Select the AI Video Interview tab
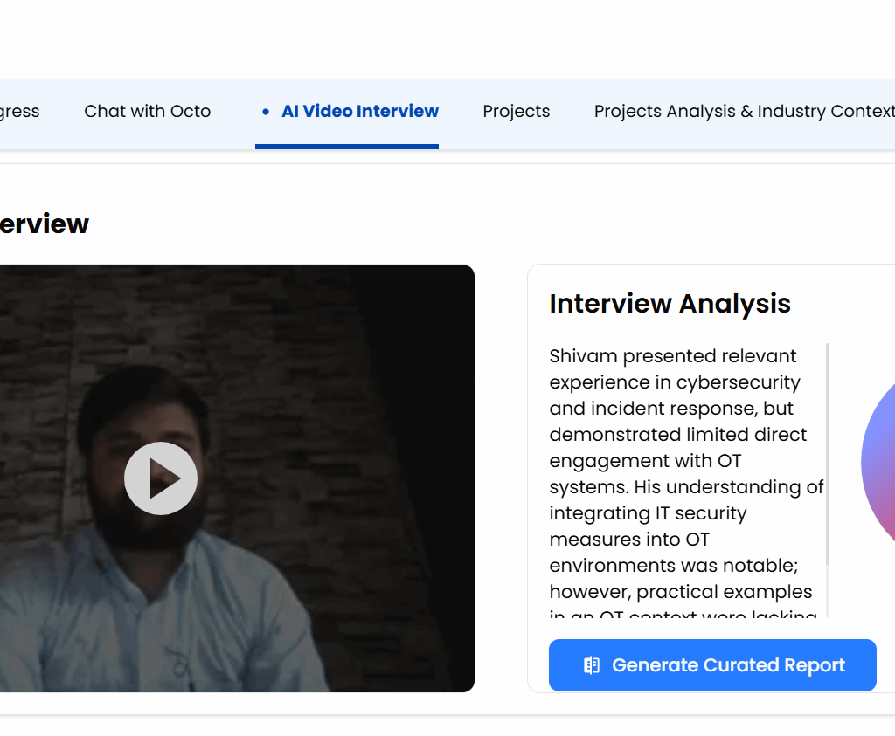Viewport: 895px width, 736px height. (359, 112)
